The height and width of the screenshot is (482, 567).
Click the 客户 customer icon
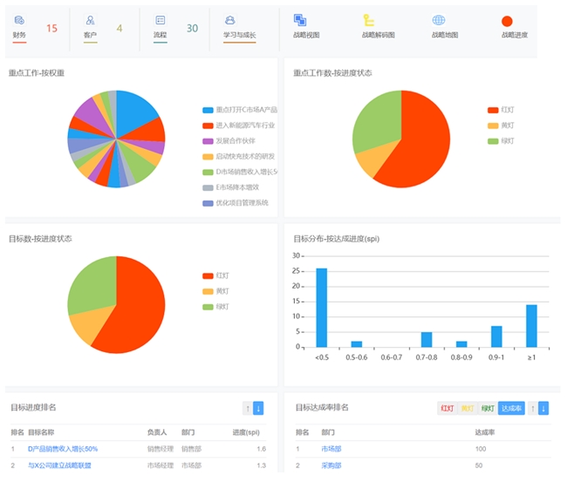[x=91, y=20]
